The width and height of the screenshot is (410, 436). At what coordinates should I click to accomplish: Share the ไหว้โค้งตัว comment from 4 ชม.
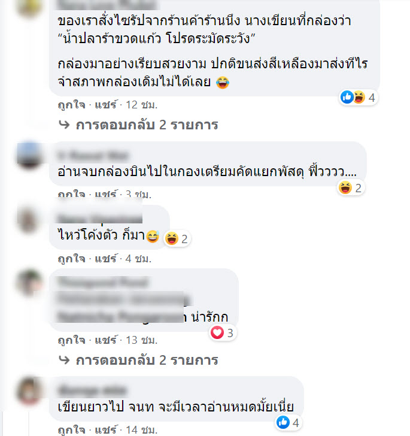[x=106, y=259]
